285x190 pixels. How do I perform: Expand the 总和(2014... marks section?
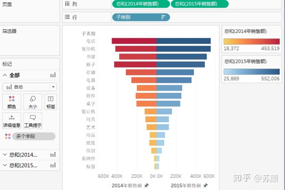pos(5,155)
